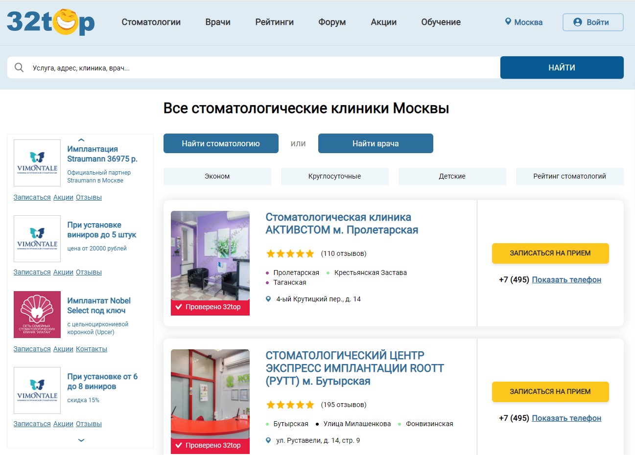Open the Врачи navigation menu
This screenshot has width=635, height=455.
tap(217, 22)
